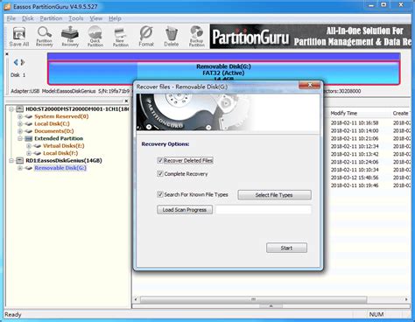Click the Removable Disk(G:) partition bar
Image resolution: width=415 pixels, height=322 pixels.
click(223, 73)
